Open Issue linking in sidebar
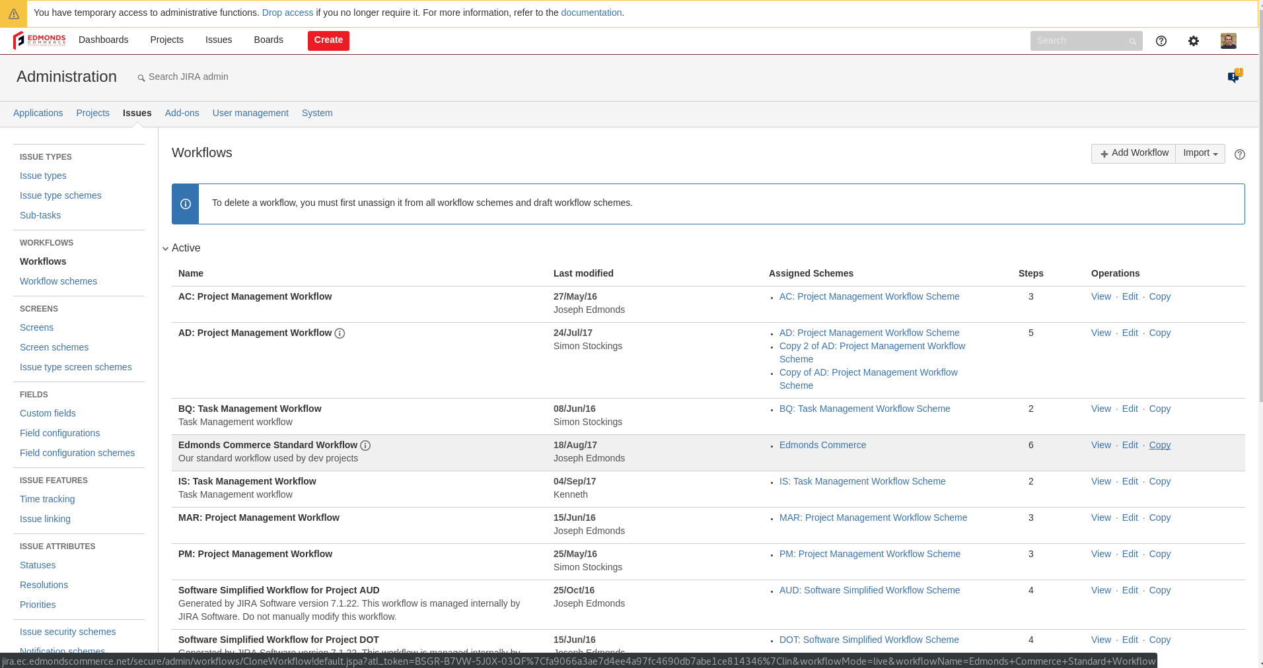The width and height of the screenshot is (1263, 668). 45,519
